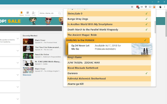The height and width of the screenshot is (104, 167).
Task: Click the shield extension icon
Action: coord(146,7)
